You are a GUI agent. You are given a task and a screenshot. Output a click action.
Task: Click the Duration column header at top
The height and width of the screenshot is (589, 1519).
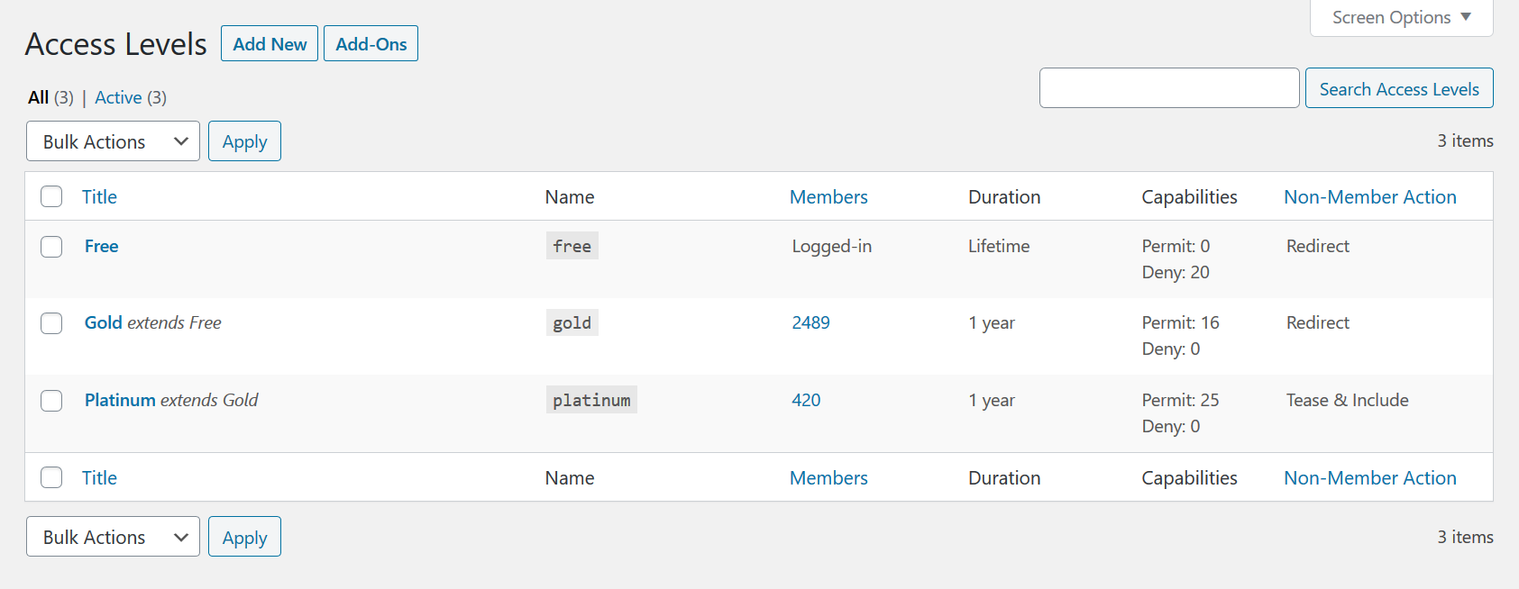click(1004, 196)
